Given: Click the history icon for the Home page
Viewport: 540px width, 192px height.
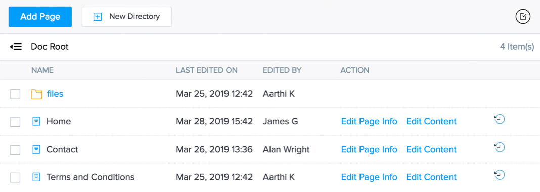Looking at the screenshot, I should [500, 119].
